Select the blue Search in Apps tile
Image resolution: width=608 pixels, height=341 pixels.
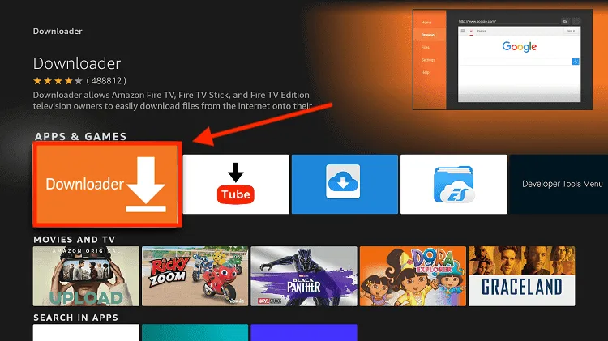pos(304,332)
